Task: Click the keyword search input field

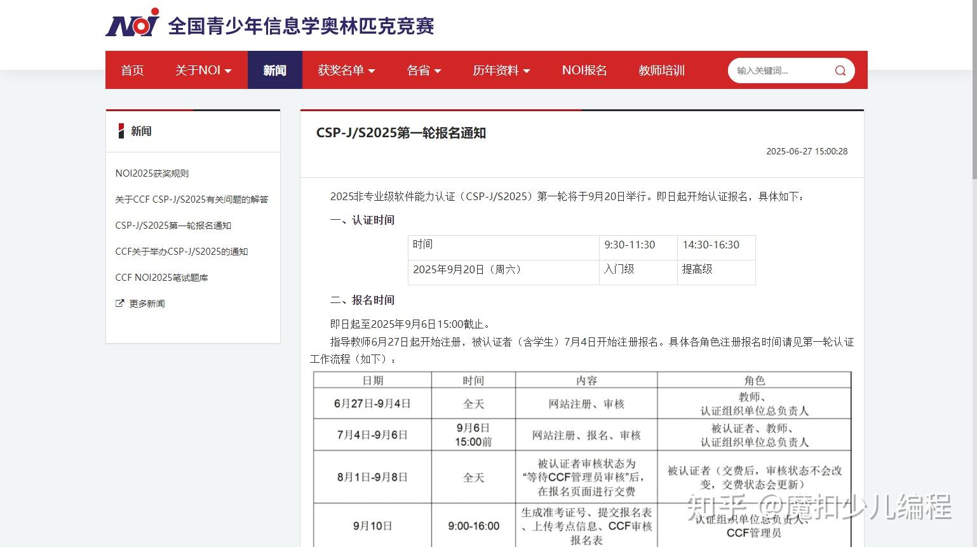Action: pos(781,71)
